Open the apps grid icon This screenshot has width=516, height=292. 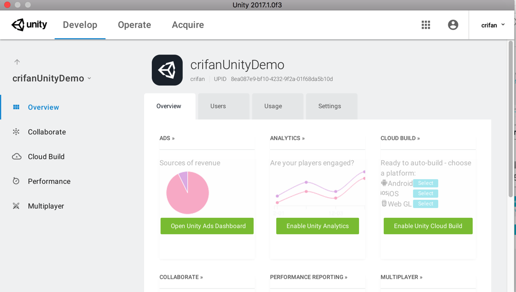pyautogui.click(x=426, y=25)
